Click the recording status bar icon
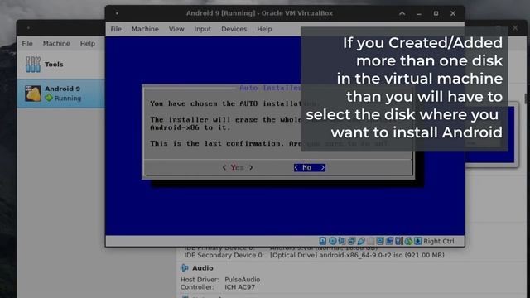 pyautogui.click(x=389, y=241)
